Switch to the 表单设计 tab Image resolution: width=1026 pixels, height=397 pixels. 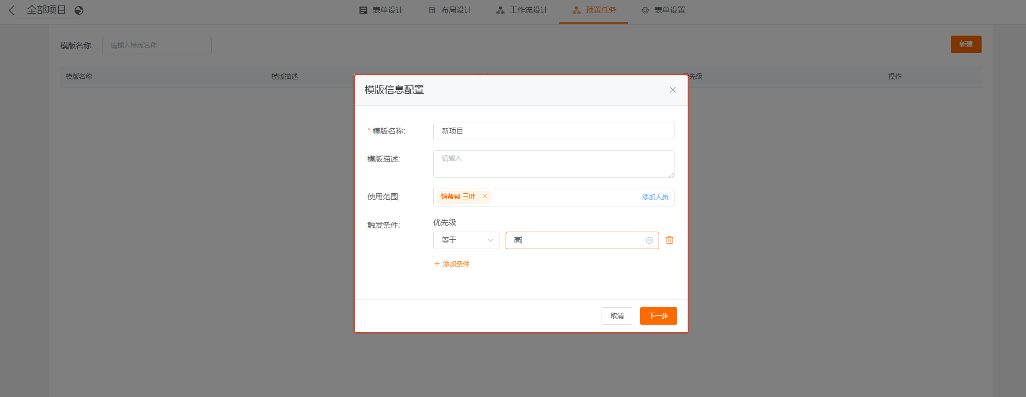381,10
